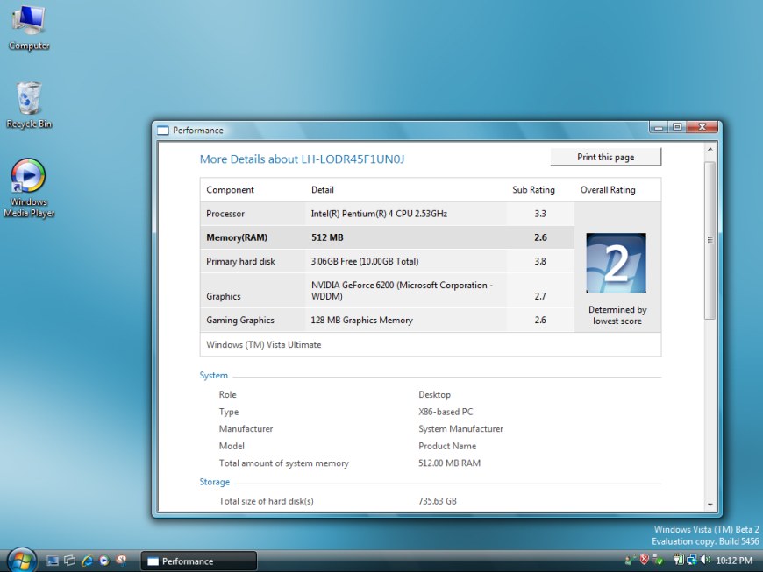Click the Performance taskbar button
The height and width of the screenshot is (572, 763).
click(198, 561)
